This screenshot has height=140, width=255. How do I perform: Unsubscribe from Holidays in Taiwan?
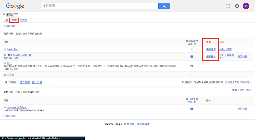pyautogui.click(x=242, y=109)
